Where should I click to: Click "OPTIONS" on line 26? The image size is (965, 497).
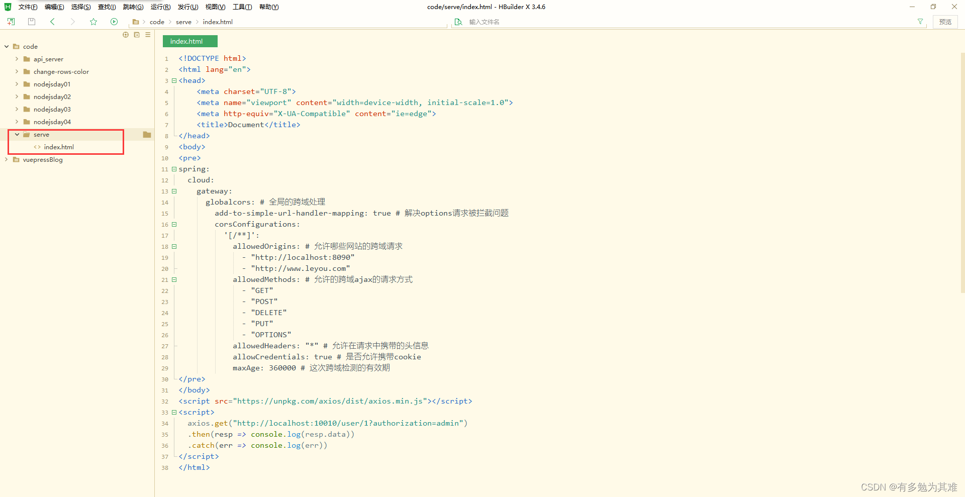(271, 335)
